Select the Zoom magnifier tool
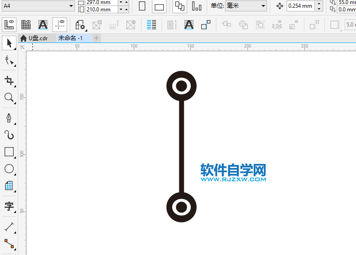356x255 pixels. pos(9,97)
